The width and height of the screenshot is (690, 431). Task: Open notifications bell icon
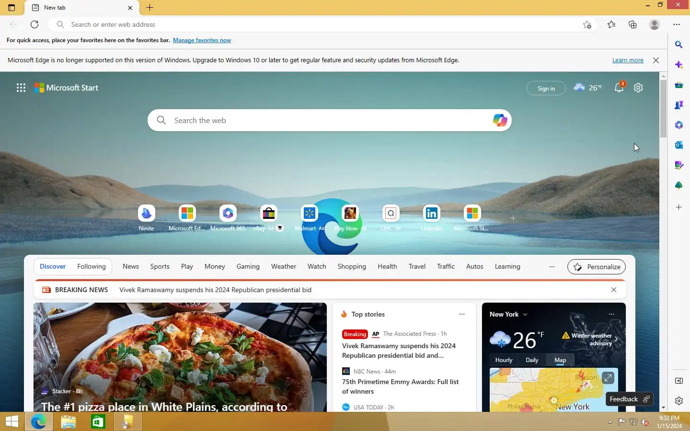click(x=619, y=87)
